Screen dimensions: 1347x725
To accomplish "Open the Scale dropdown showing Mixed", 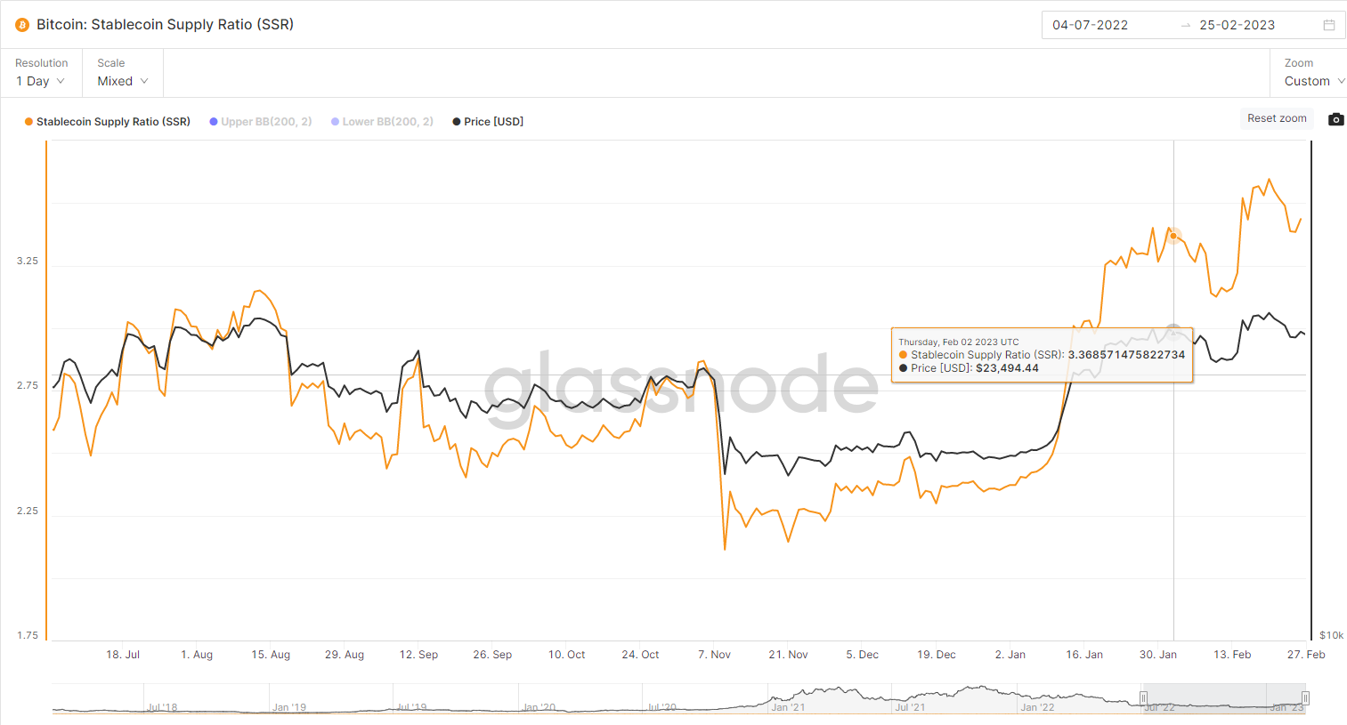I will 121,81.
